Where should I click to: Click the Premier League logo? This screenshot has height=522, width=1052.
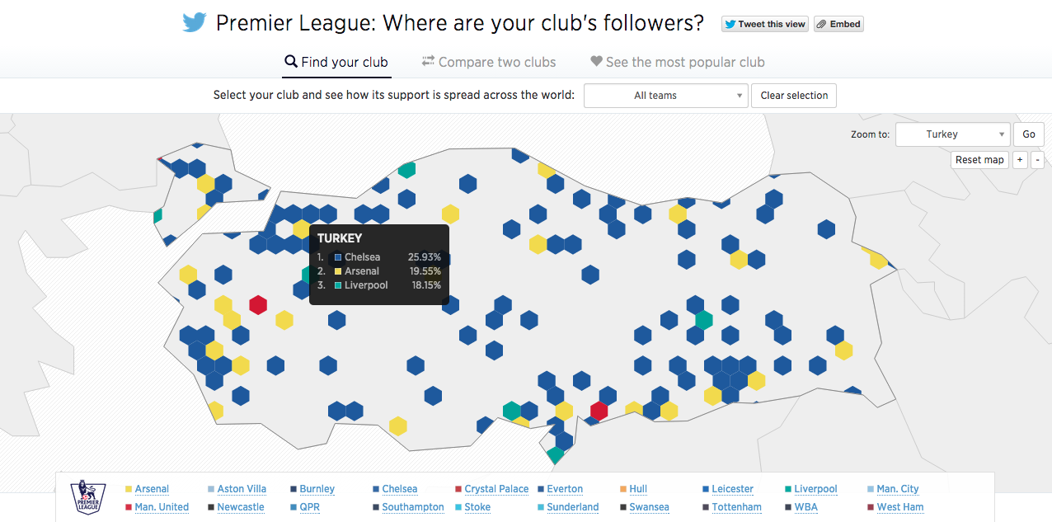point(87,498)
